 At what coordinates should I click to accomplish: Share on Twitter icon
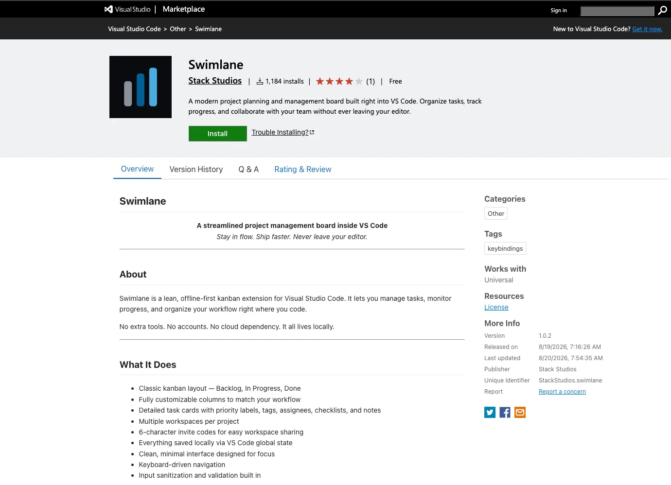tap(490, 413)
